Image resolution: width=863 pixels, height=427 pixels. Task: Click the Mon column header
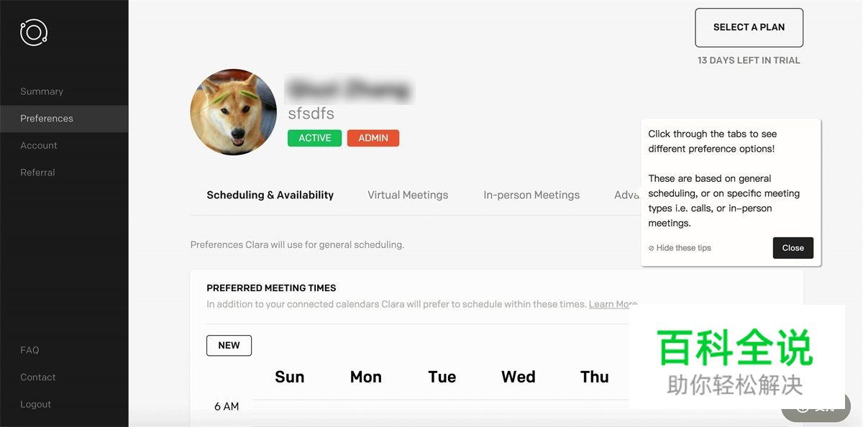[x=366, y=377]
